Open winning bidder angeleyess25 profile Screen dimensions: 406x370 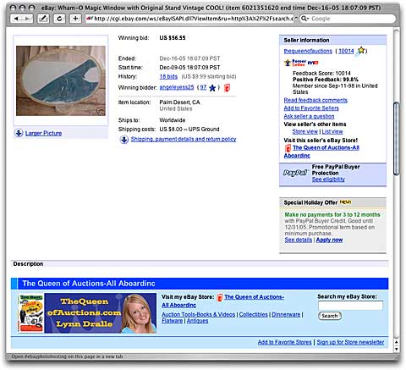[x=177, y=87]
